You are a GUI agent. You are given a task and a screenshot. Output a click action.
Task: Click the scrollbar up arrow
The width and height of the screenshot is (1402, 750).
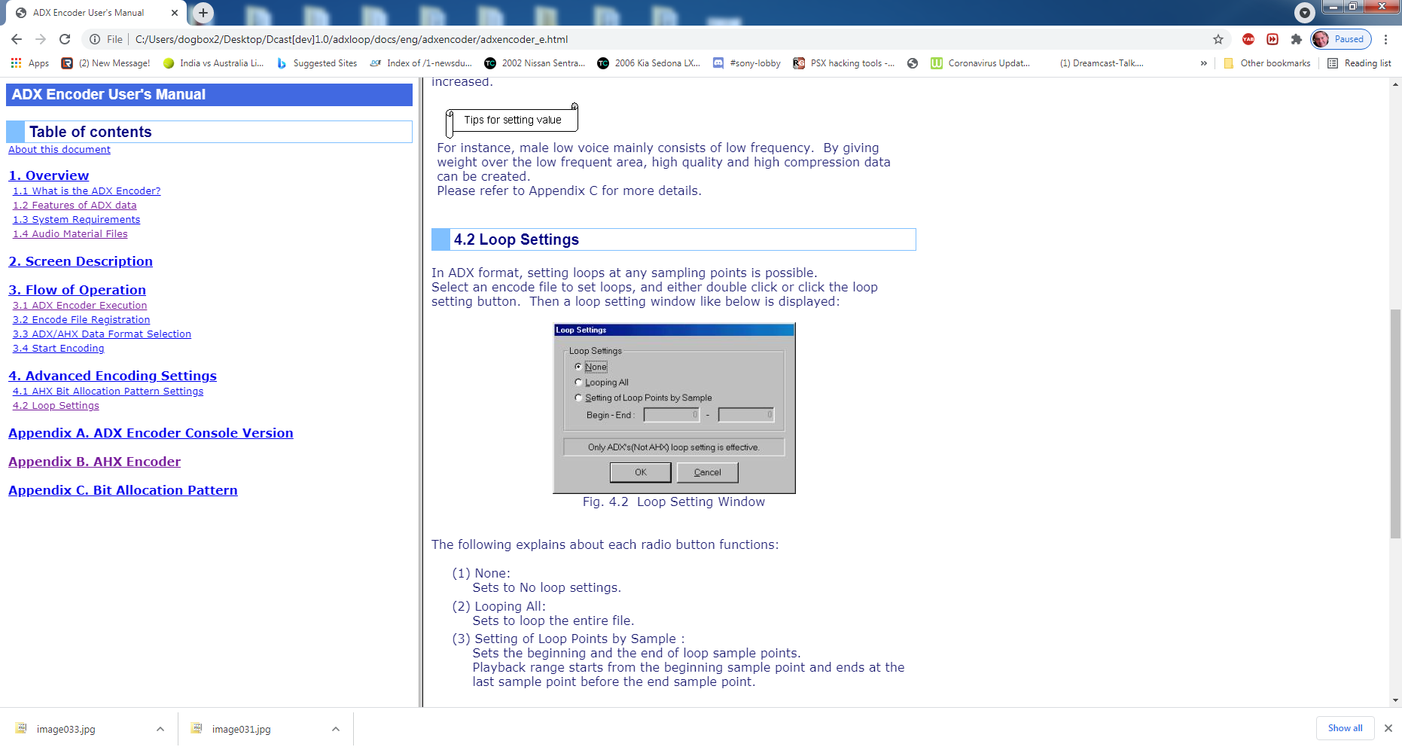pos(1395,84)
